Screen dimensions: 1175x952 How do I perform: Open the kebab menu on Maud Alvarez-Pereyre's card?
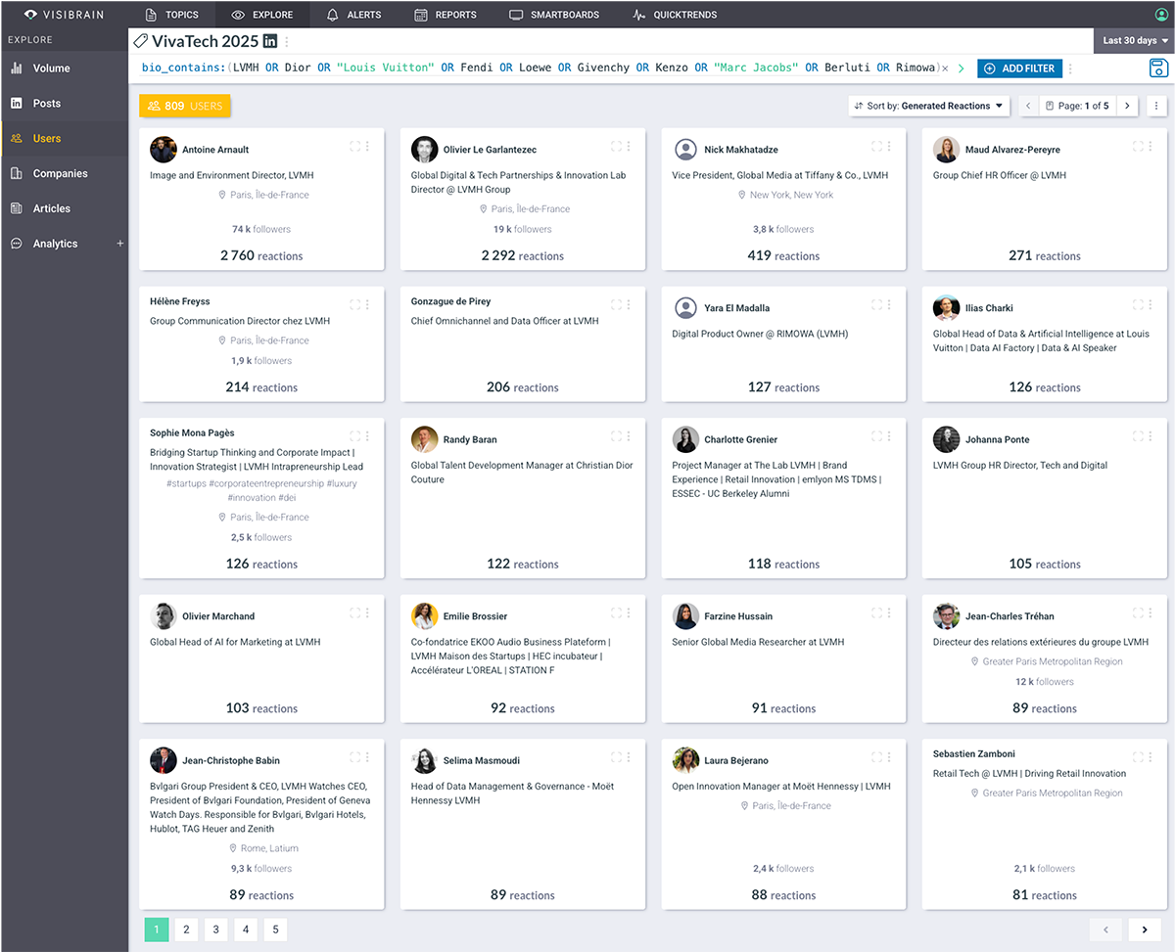(x=1151, y=145)
